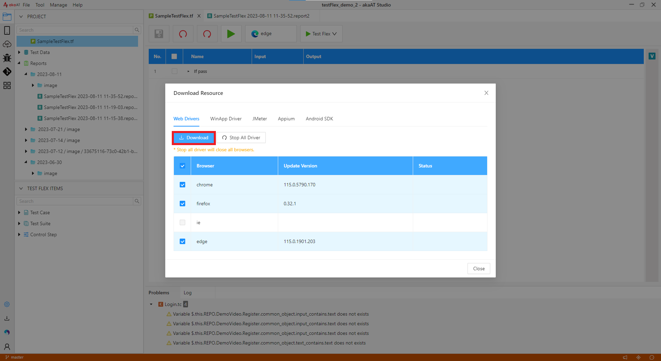Collapse the PROJECT panel

(x=21, y=17)
